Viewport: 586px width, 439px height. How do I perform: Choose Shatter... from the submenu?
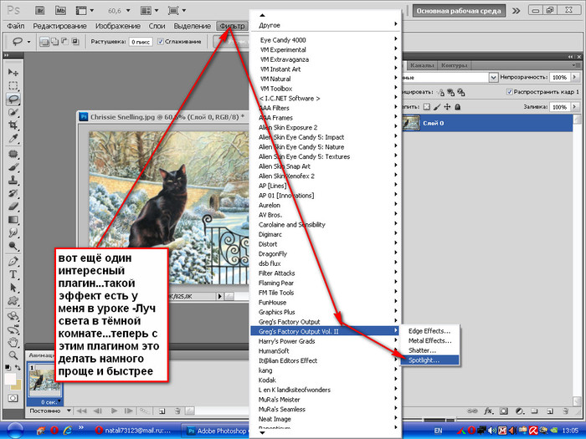click(429, 350)
